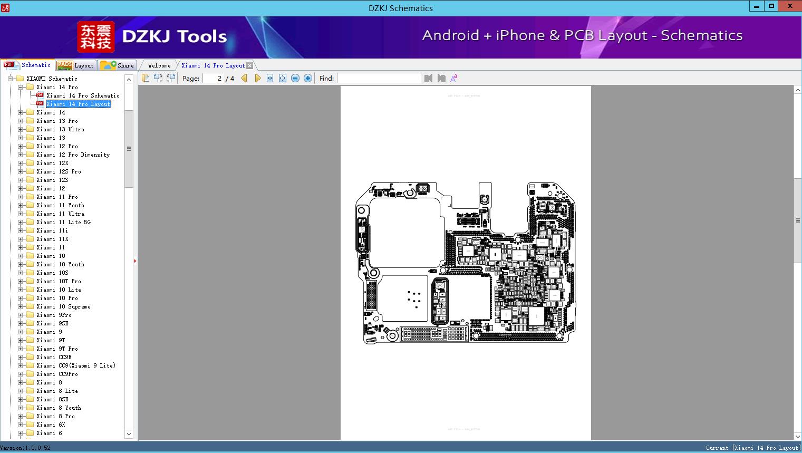Click the tree panel scroll down arrow

(x=129, y=434)
